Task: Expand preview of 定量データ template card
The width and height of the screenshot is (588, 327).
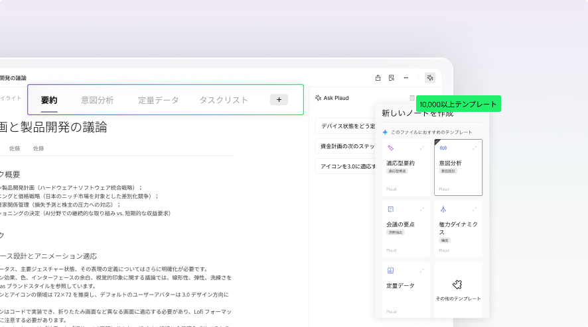Action: 421,270
